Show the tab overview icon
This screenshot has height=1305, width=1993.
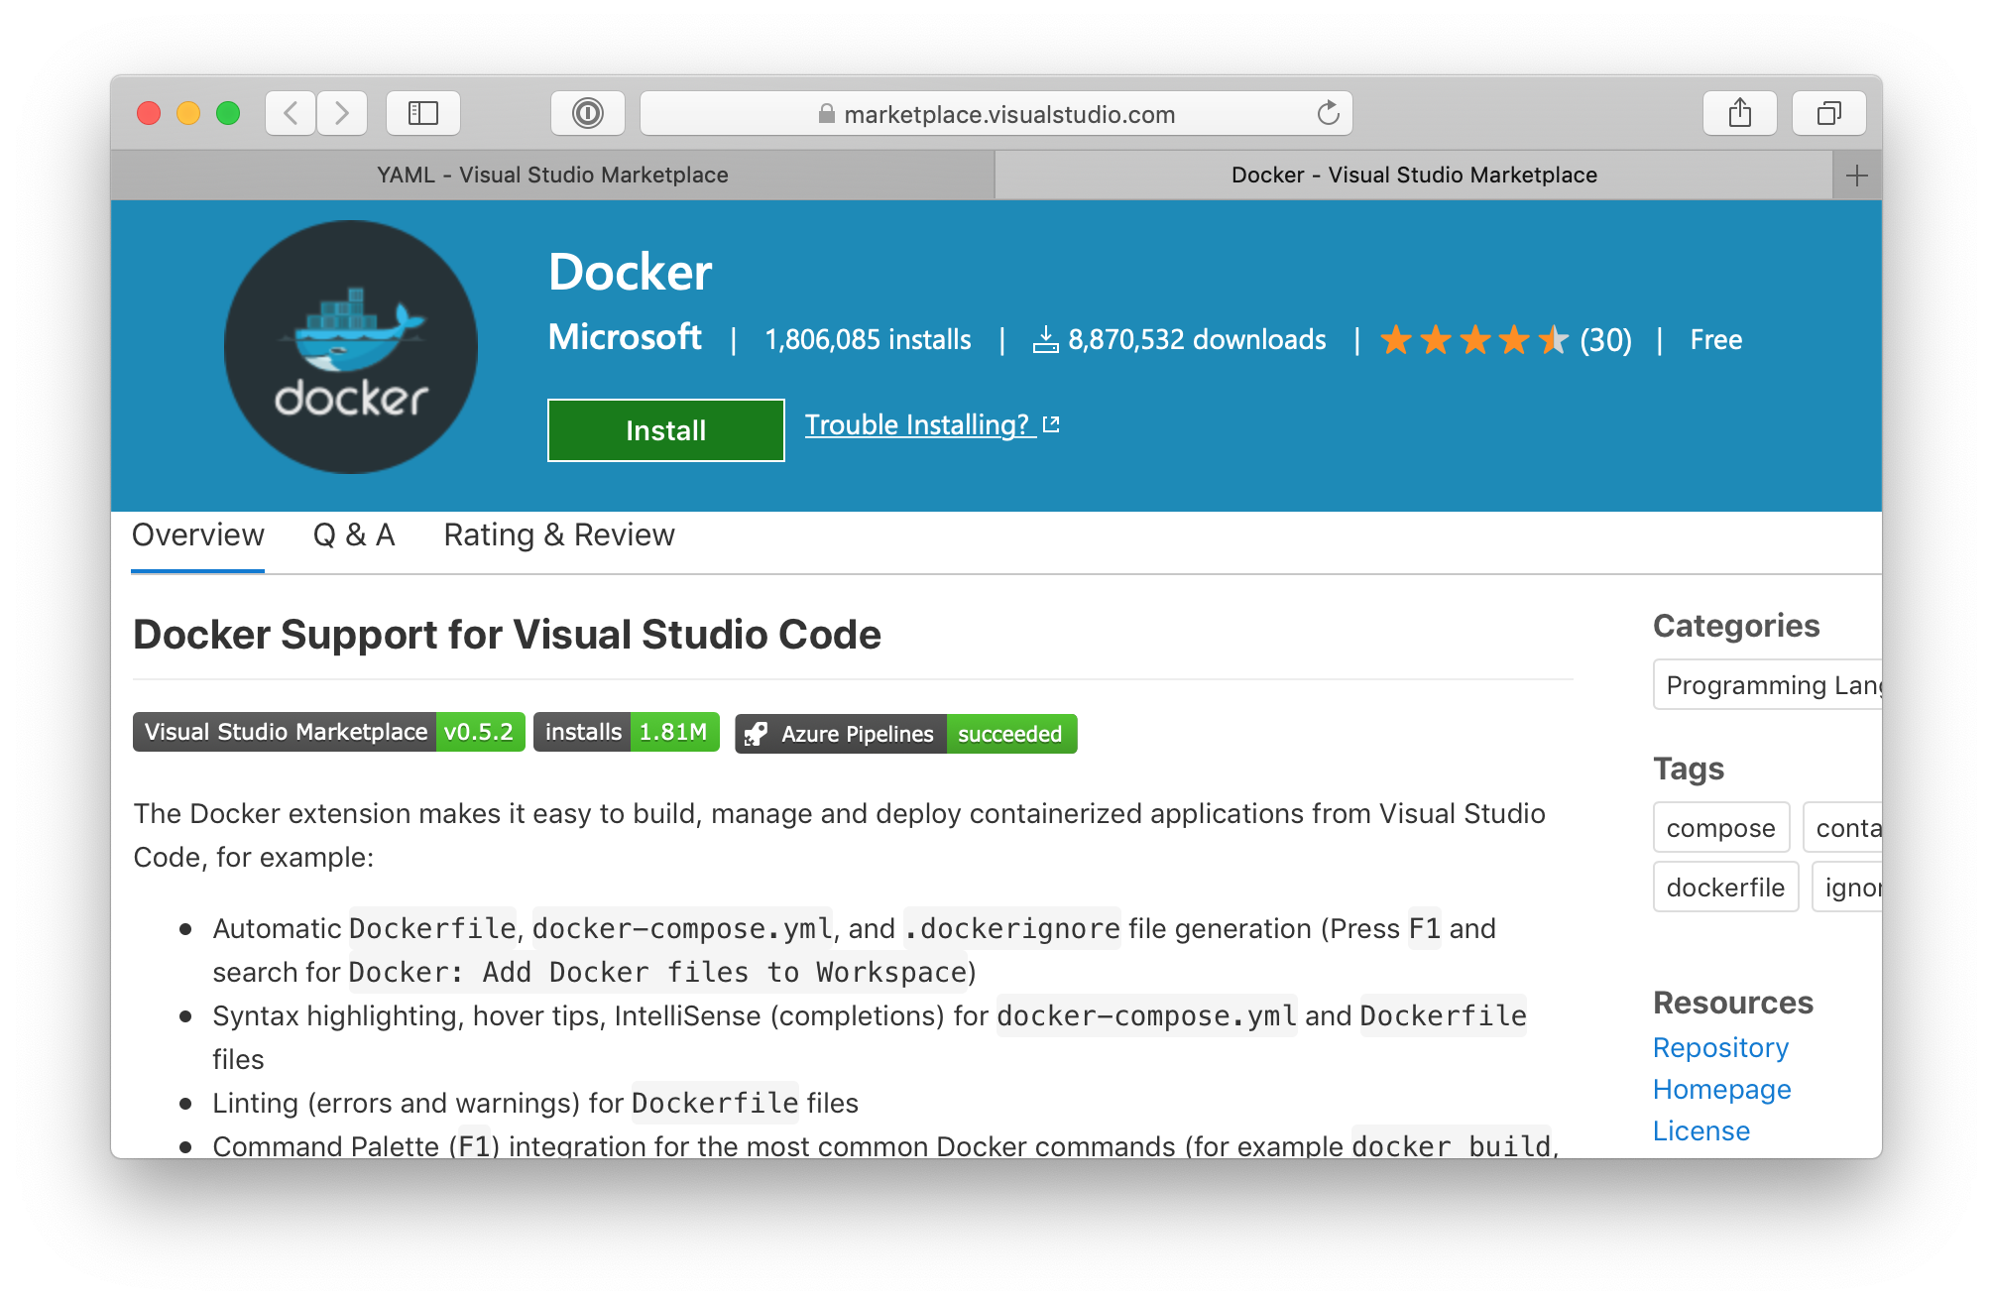click(1828, 113)
